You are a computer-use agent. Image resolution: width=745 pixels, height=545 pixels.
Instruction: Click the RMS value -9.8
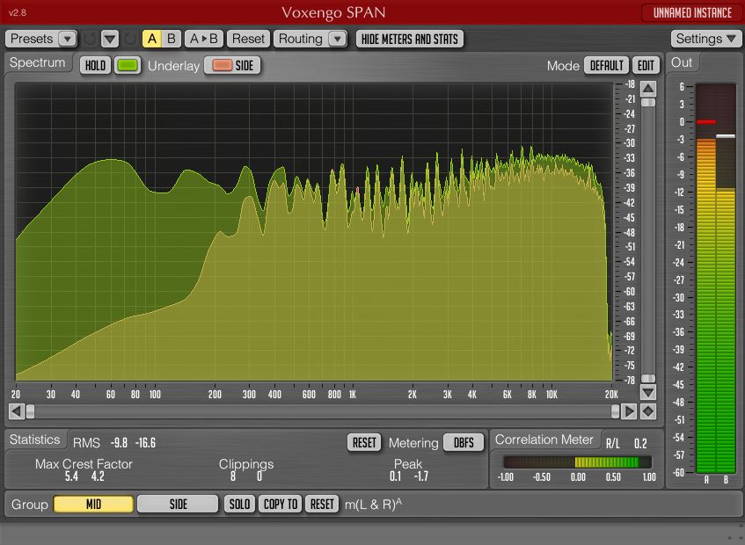(x=119, y=443)
